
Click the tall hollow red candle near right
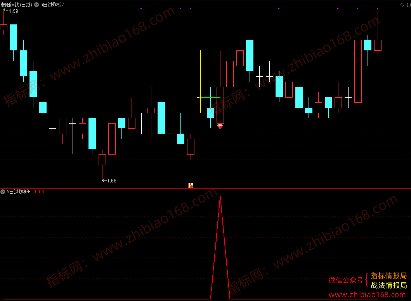click(x=358, y=71)
